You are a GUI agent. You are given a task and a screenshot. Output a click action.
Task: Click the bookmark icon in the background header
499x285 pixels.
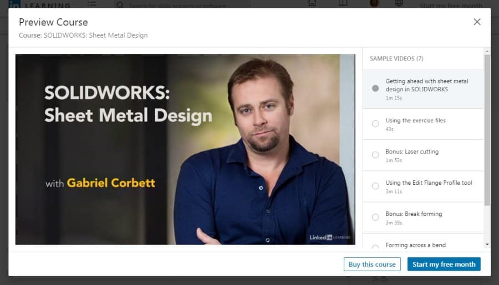point(343,3)
